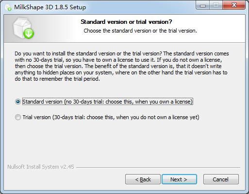Click the horizontal divider line beside the Nullsoft text

158,167
